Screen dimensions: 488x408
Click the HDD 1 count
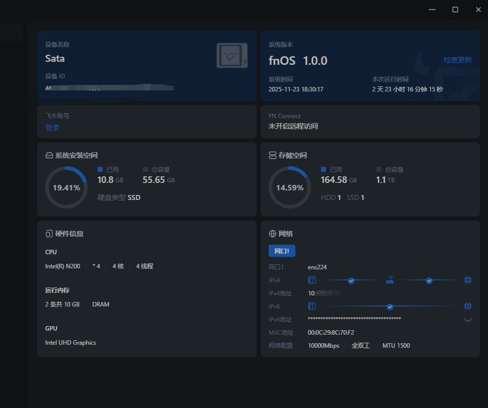pyautogui.click(x=331, y=197)
